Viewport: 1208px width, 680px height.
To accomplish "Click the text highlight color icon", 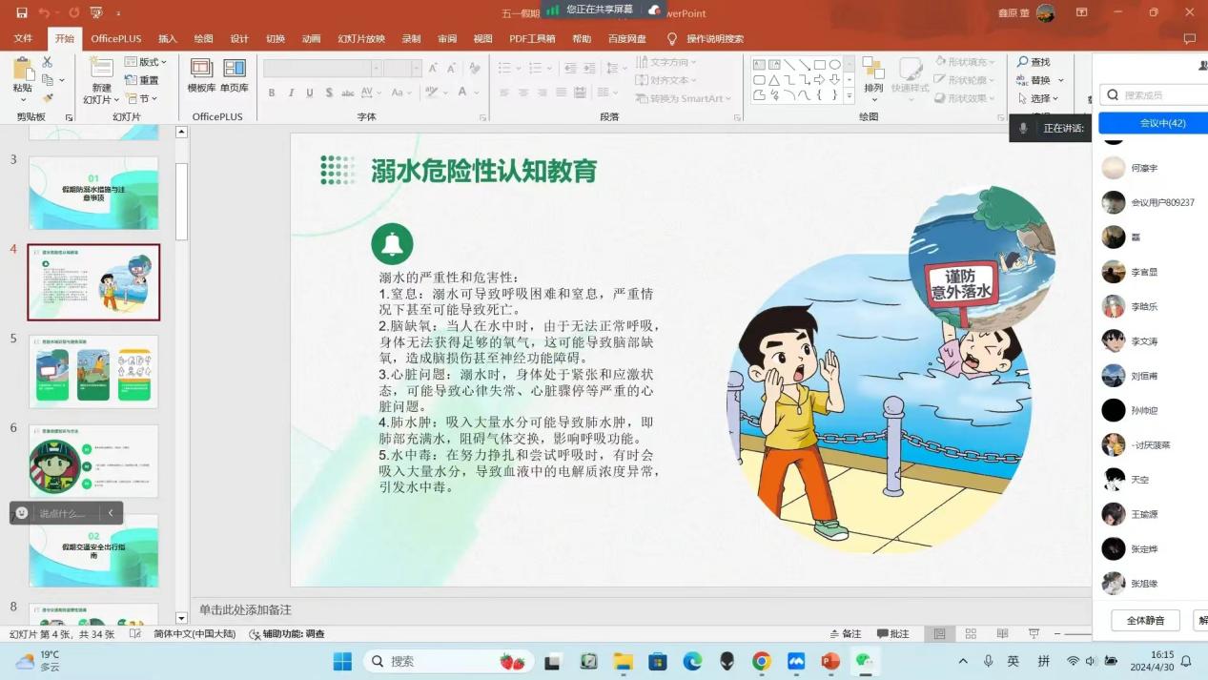I will (x=431, y=93).
